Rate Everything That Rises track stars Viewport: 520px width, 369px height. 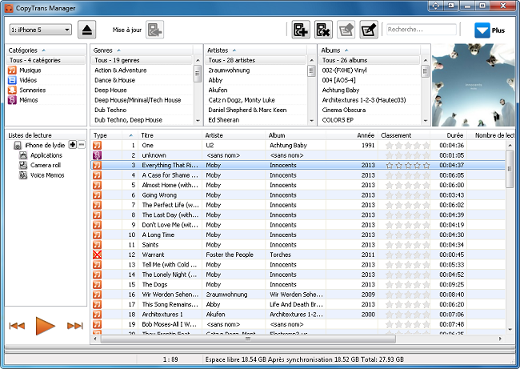coord(407,165)
